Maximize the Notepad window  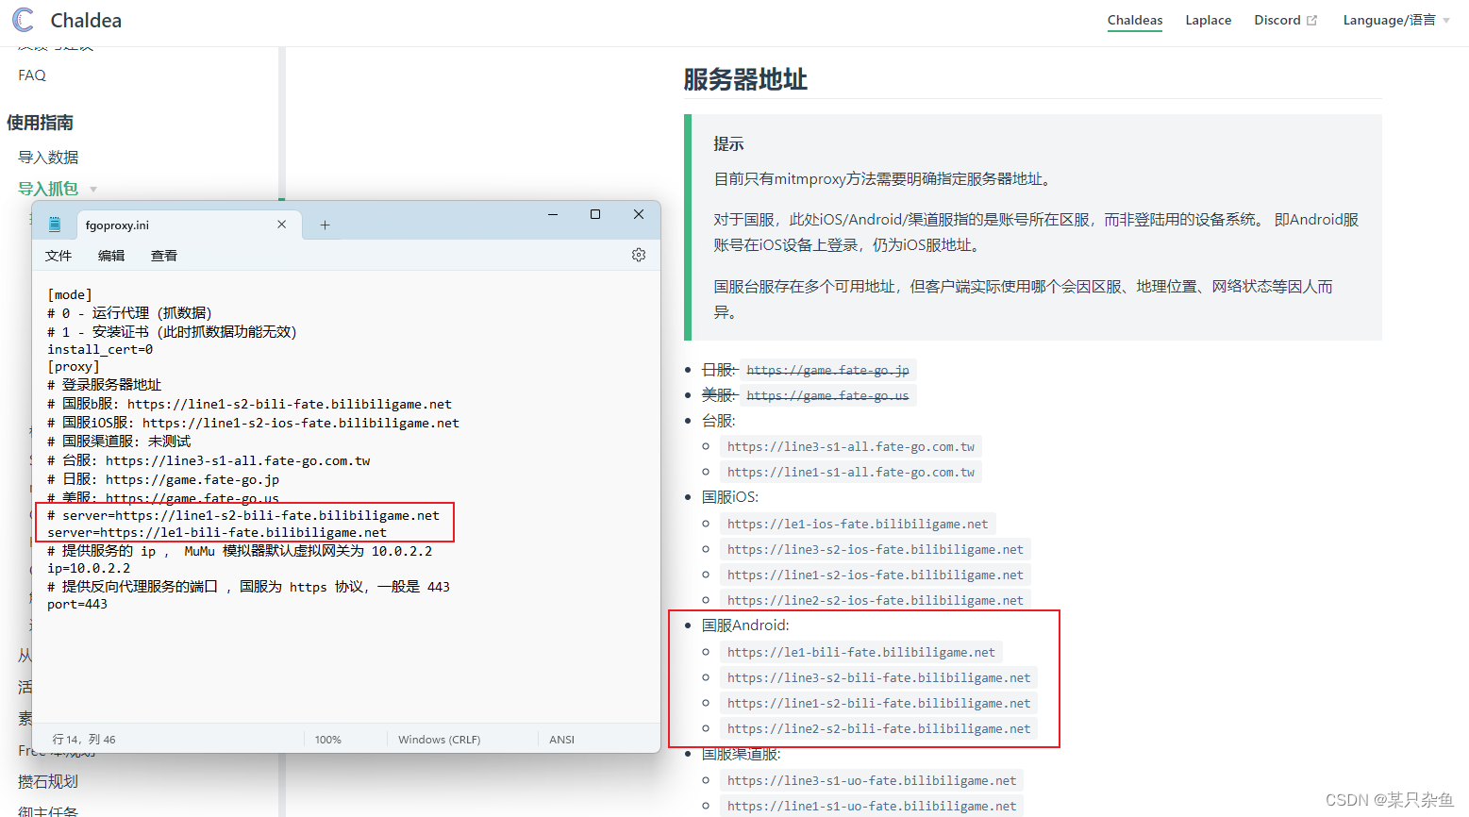pos(595,214)
